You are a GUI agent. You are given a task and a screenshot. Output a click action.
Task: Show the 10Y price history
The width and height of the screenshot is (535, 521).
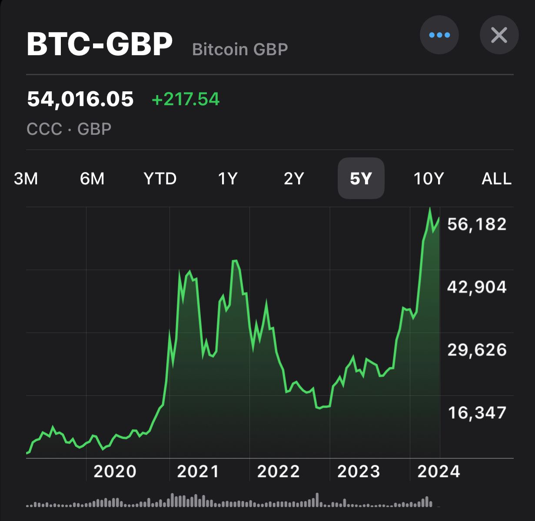pyautogui.click(x=429, y=179)
